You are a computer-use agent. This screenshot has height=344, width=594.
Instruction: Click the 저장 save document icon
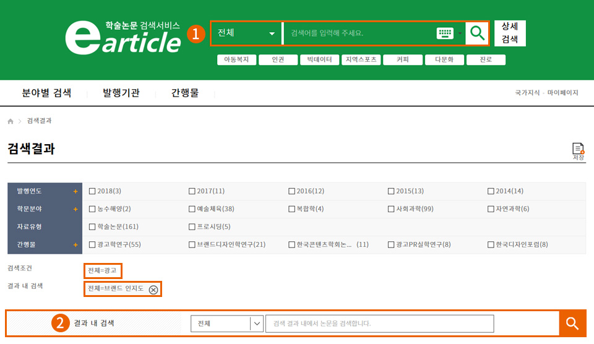tap(578, 151)
